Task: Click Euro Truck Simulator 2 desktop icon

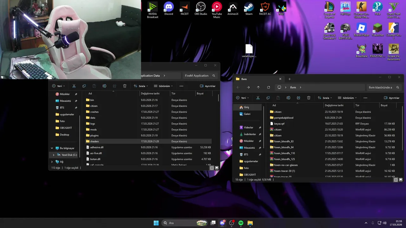Action: [330, 31]
